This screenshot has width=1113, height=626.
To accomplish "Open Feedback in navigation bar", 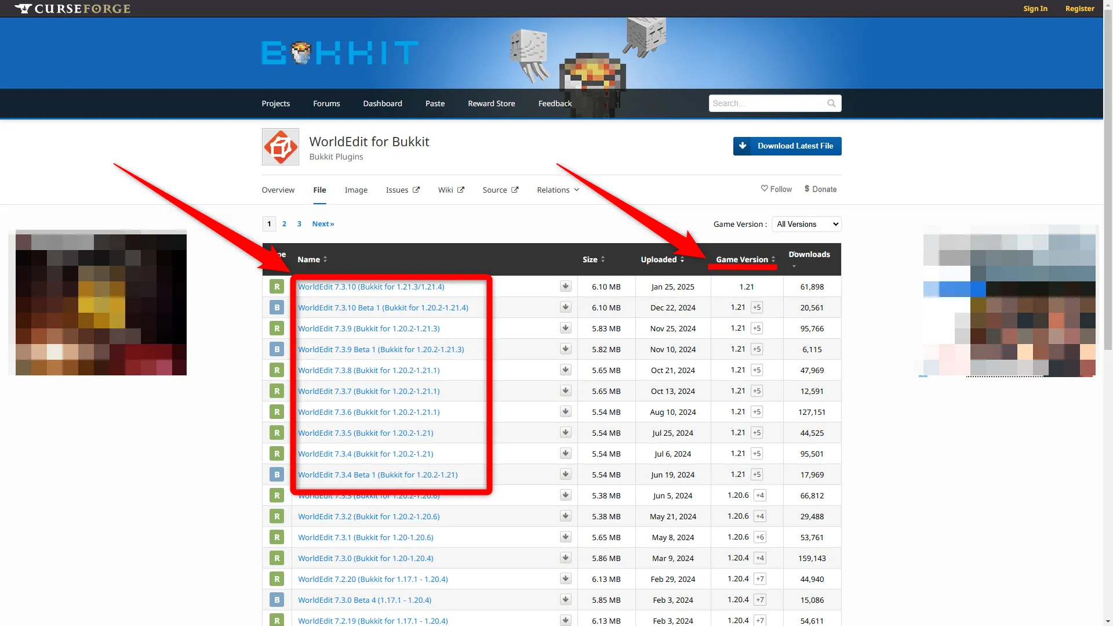I will (x=555, y=103).
